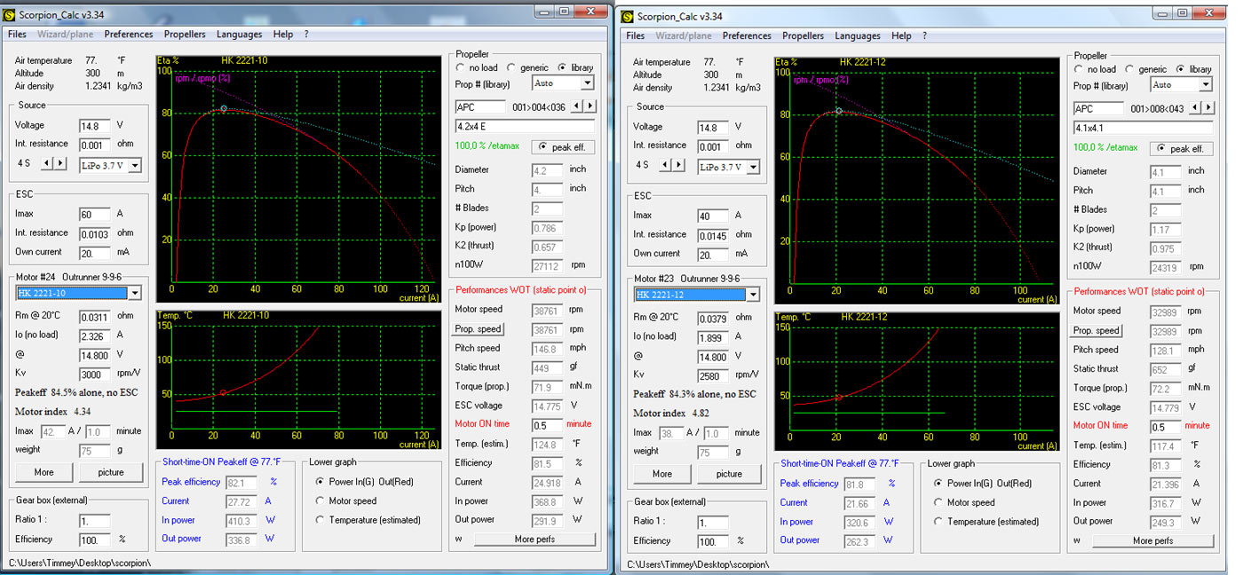Open the HK 2221-12 motor dropdown
Viewport: 1243px width, 575px height.
click(753, 295)
